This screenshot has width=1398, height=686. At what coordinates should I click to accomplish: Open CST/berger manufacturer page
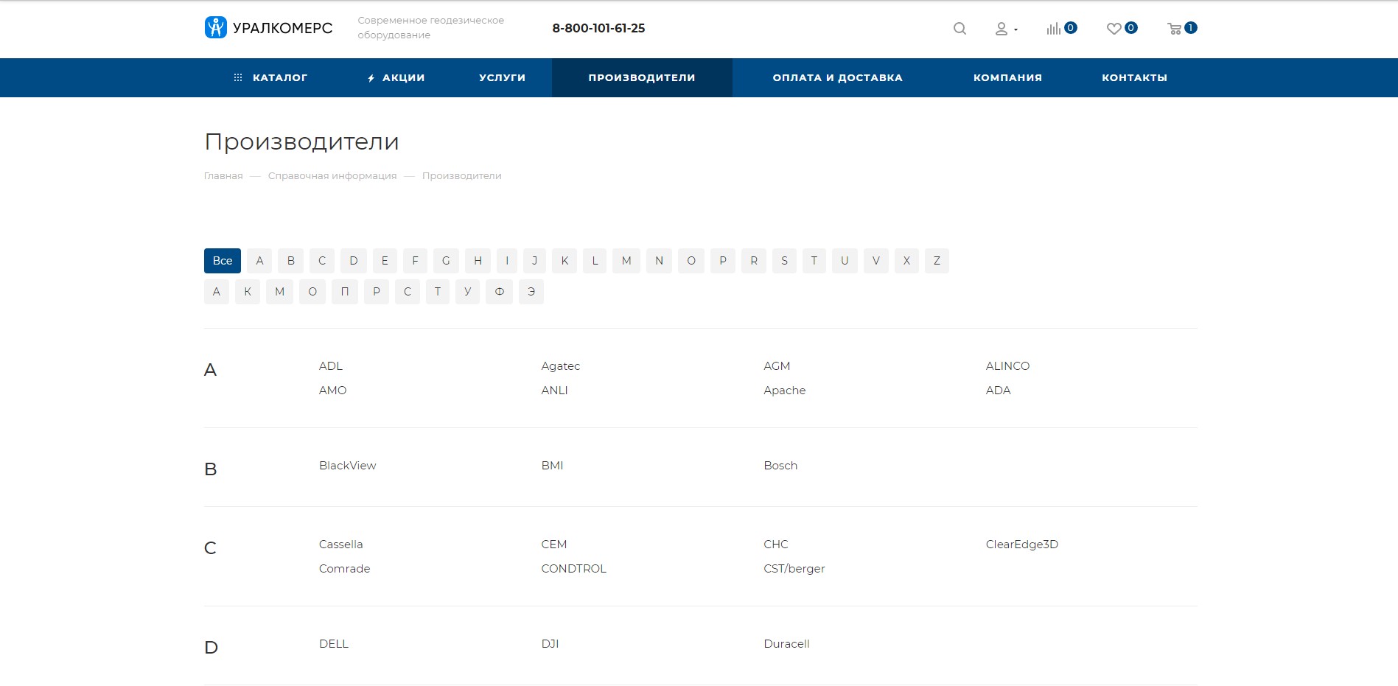794,569
